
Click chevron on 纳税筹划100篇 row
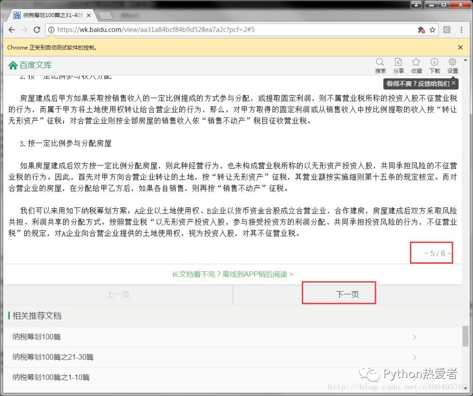pyautogui.click(x=414, y=336)
